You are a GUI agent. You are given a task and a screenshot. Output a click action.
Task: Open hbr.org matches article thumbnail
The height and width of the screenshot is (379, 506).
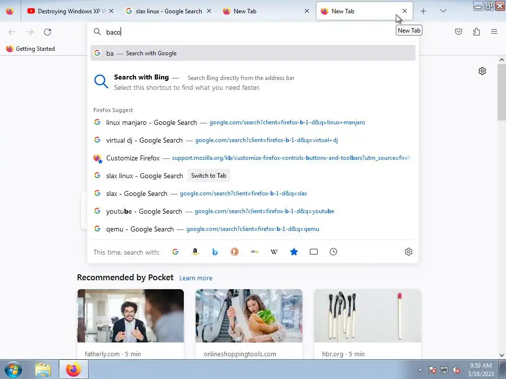pos(367,316)
